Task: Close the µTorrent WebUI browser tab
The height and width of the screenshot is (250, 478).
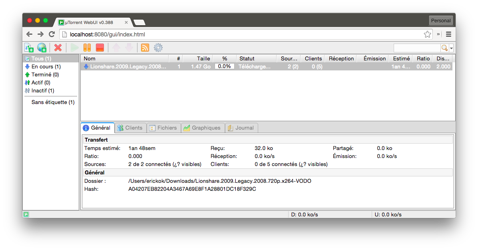Action: 126,22
